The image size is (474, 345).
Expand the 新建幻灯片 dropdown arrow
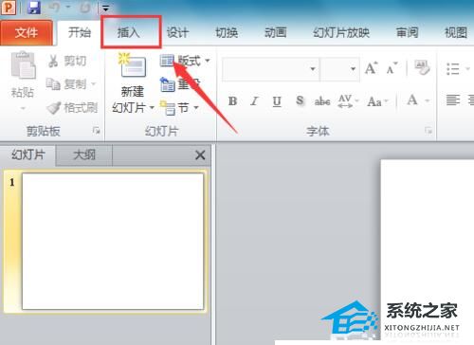(152, 108)
